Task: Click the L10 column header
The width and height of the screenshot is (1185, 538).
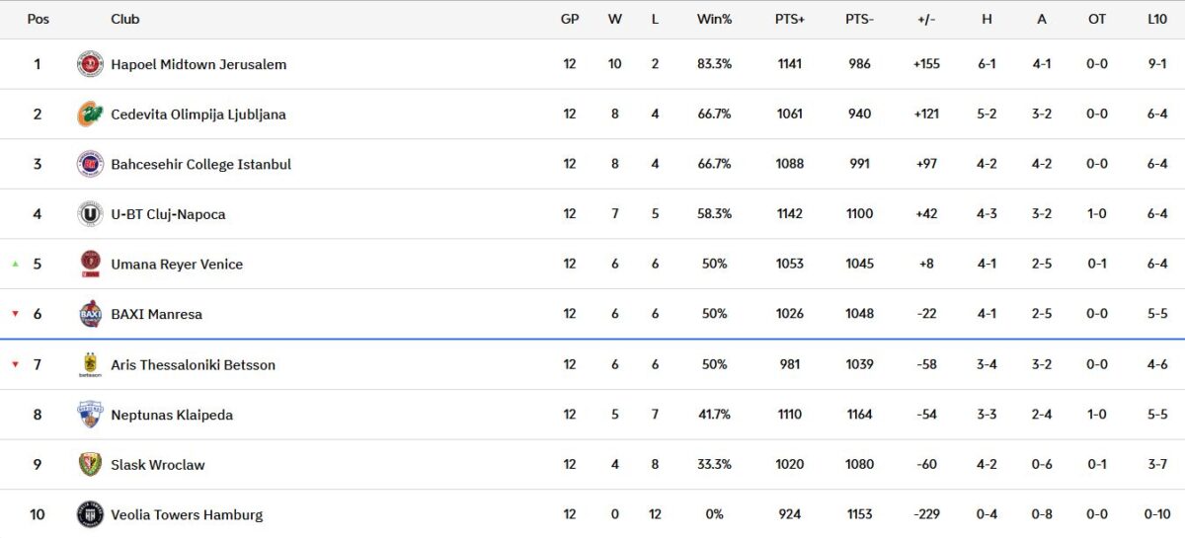Action: click(x=1157, y=19)
